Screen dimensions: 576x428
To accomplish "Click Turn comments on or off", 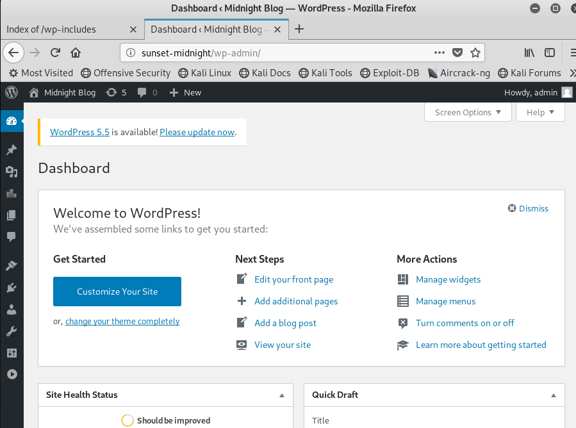I will pos(465,323).
